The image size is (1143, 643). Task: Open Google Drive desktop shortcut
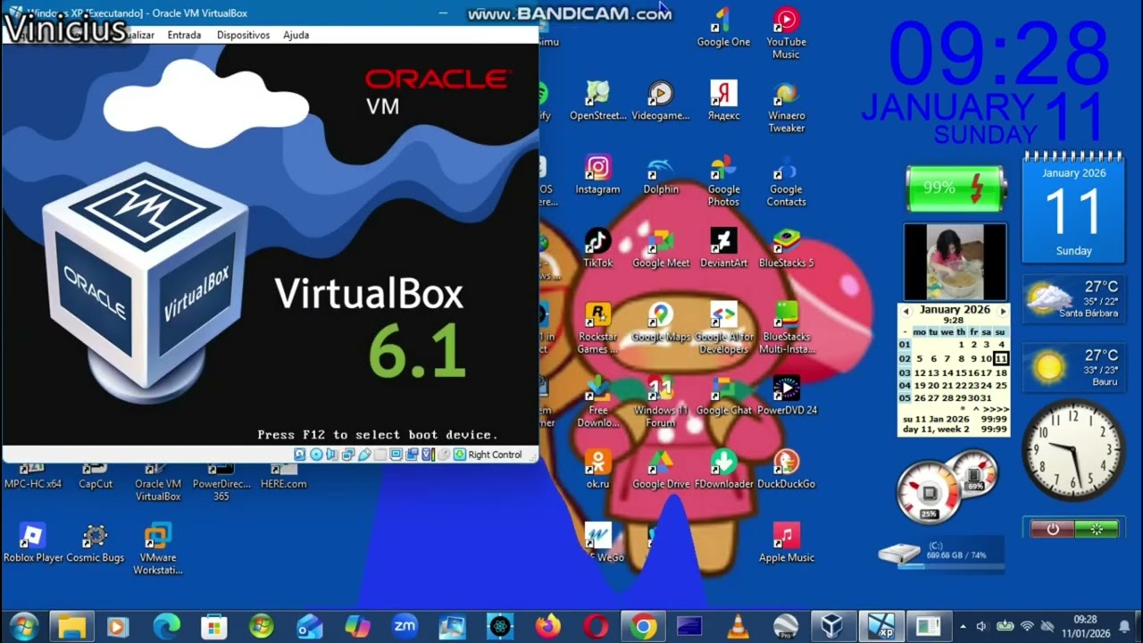click(x=661, y=468)
